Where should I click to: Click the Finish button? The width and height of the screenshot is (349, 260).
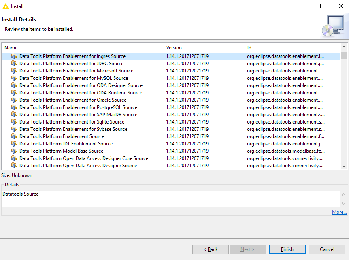[x=287, y=249]
